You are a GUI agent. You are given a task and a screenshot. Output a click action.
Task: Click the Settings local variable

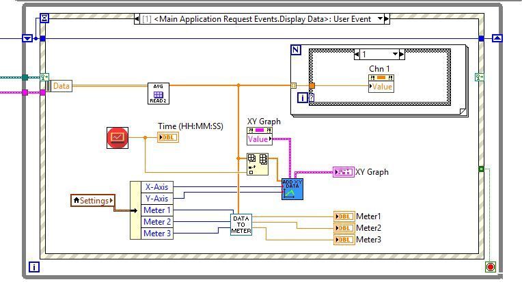tap(93, 200)
